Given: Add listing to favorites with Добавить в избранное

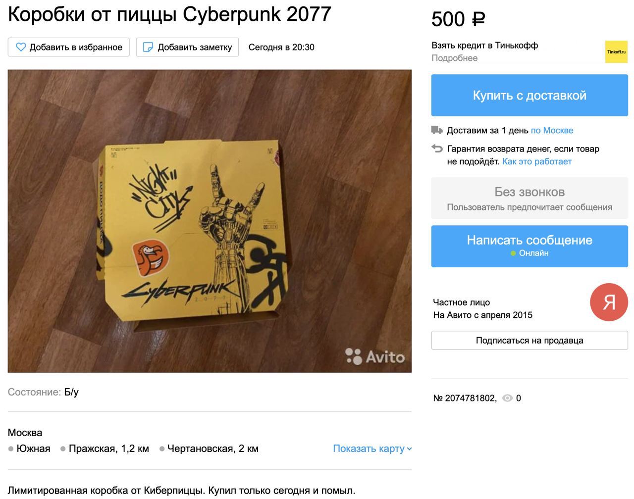Looking at the screenshot, I should 68,47.
